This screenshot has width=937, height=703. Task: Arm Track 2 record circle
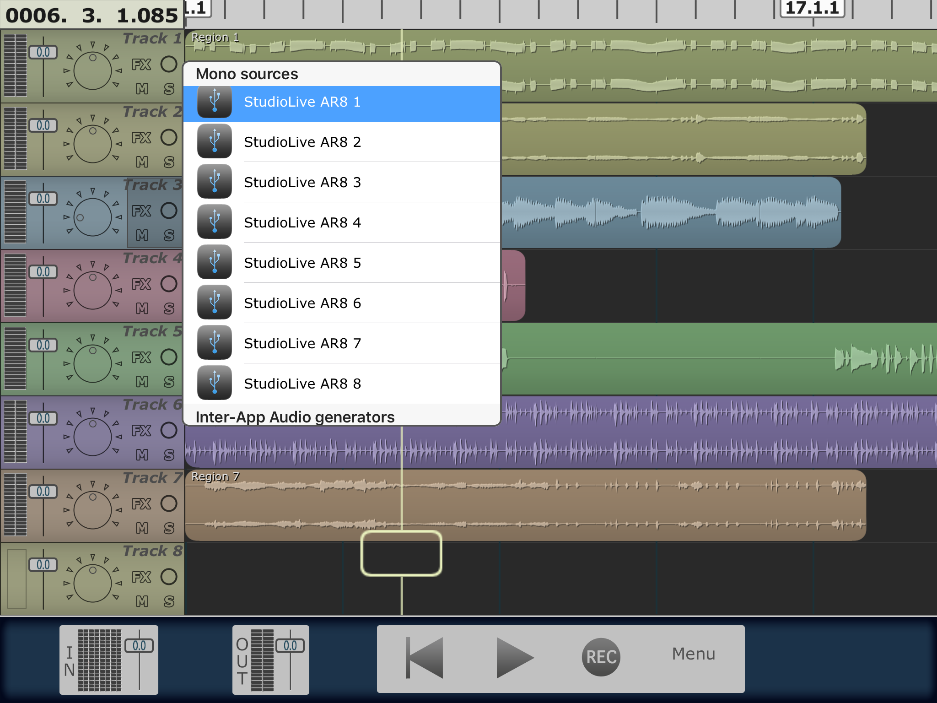click(x=169, y=137)
